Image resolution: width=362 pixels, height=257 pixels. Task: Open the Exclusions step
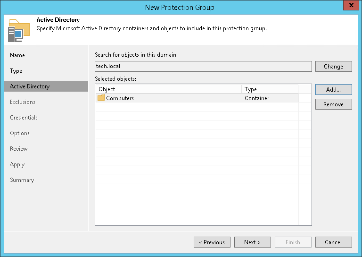pos(23,102)
